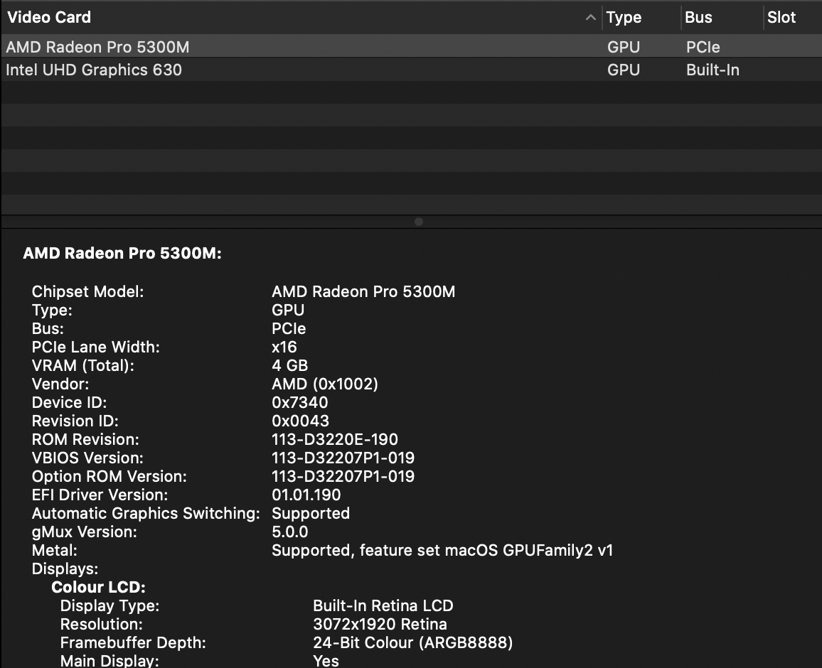The image size is (822, 668).
Task: Click Automatic Graphics Switching value Supported
Action: [311, 513]
